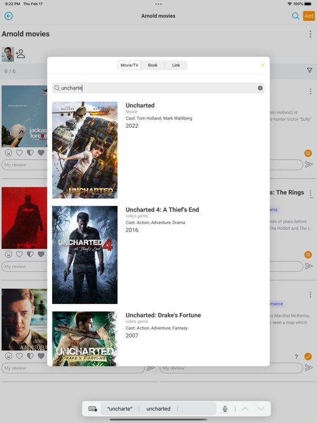Start dictation with microphone icon
Viewport: 317px width, 423px height.
[225, 409]
